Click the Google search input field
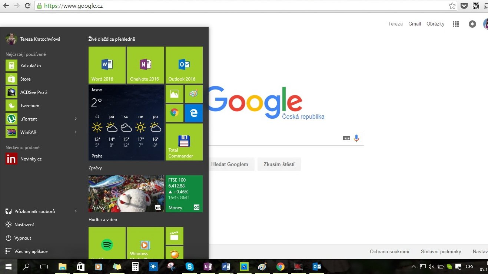Image resolution: width=488 pixels, height=274 pixels. (x=274, y=138)
